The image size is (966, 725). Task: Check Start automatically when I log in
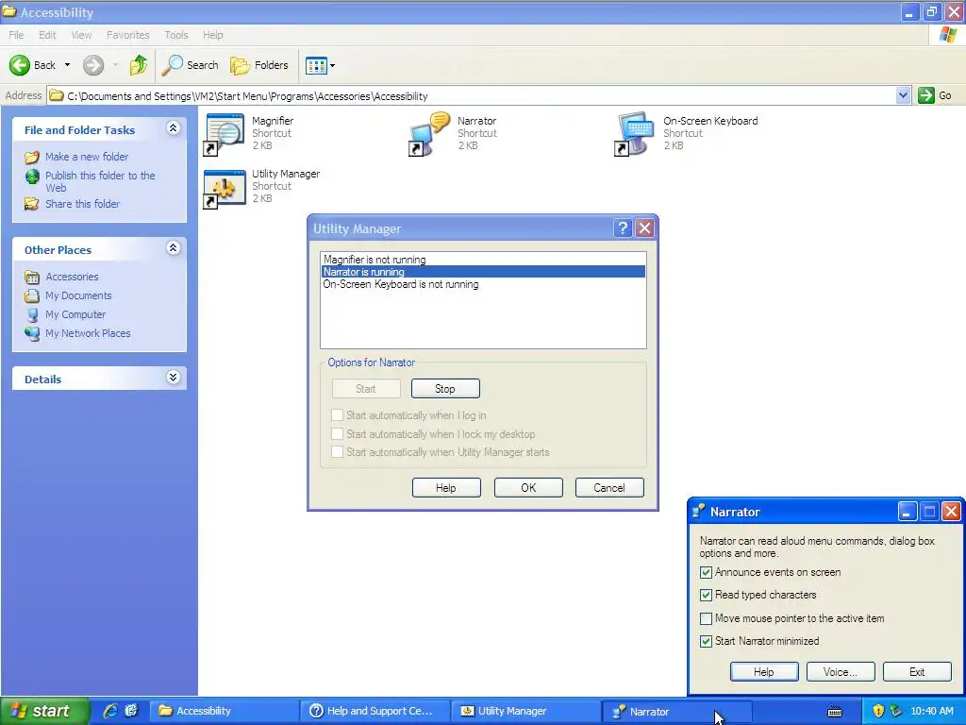[337, 415]
